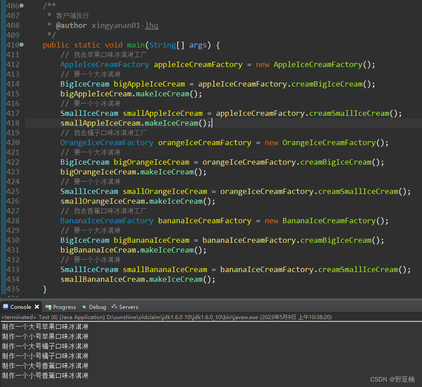Click smallOrangeIceCream.makeIceCream() on line 426

click(138, 201)
